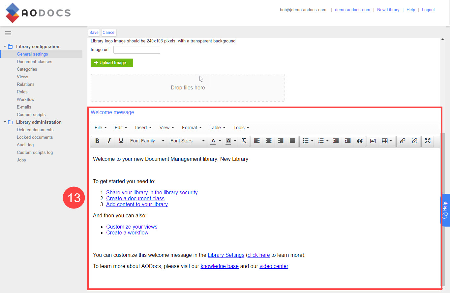Screen dimensions: 450x293
Task: Open the Tools menu in editor
Action: [x=241, y=128]
